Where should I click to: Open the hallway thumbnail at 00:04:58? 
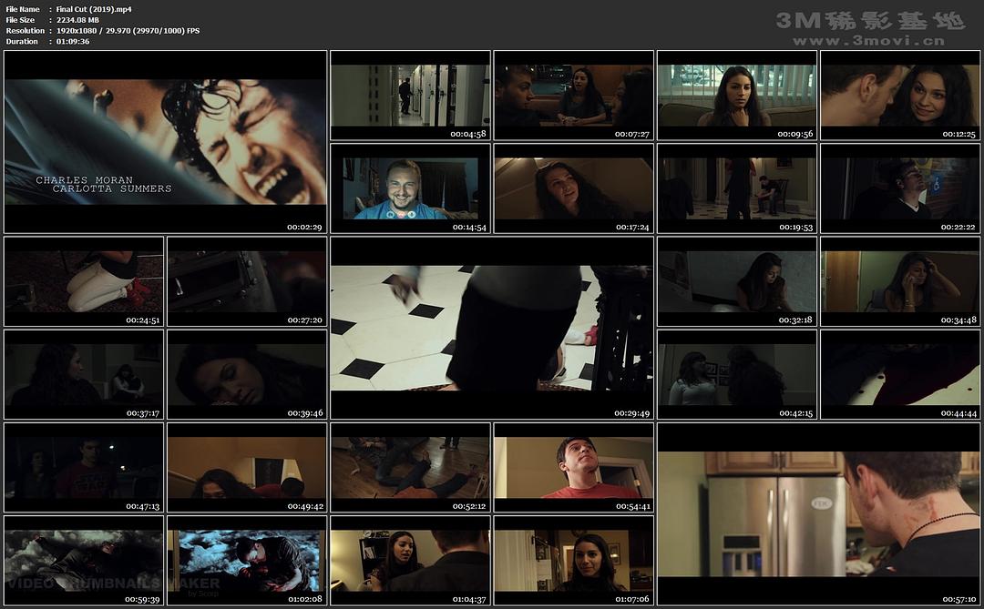pos(410,96)
